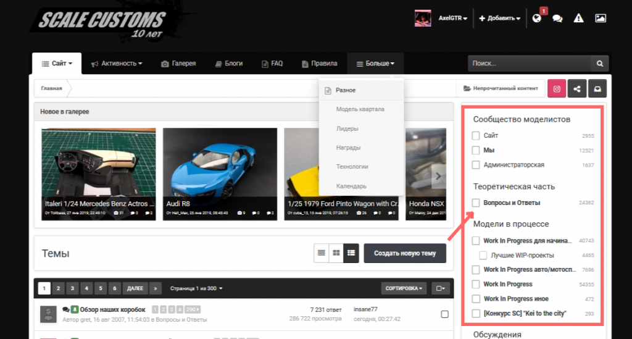Open the "Галерея" tab
This screenshot has height=339, width=632.
pos(178,64)
